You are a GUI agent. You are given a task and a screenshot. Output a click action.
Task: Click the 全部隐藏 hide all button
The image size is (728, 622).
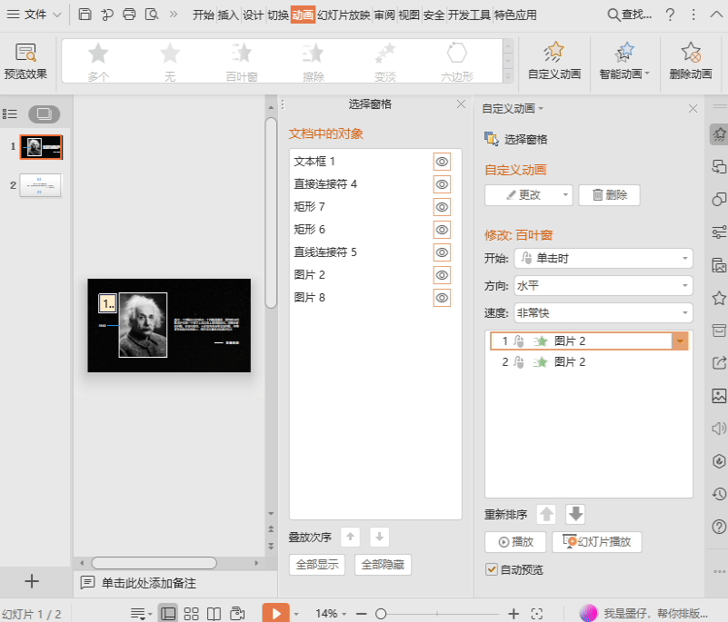point(383,565)
